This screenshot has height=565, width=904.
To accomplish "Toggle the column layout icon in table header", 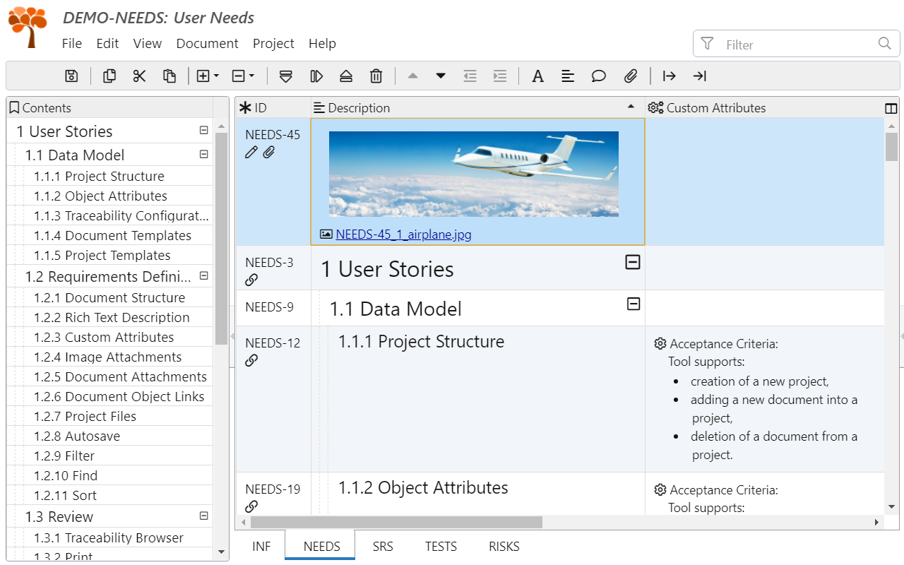I will 891,108.
